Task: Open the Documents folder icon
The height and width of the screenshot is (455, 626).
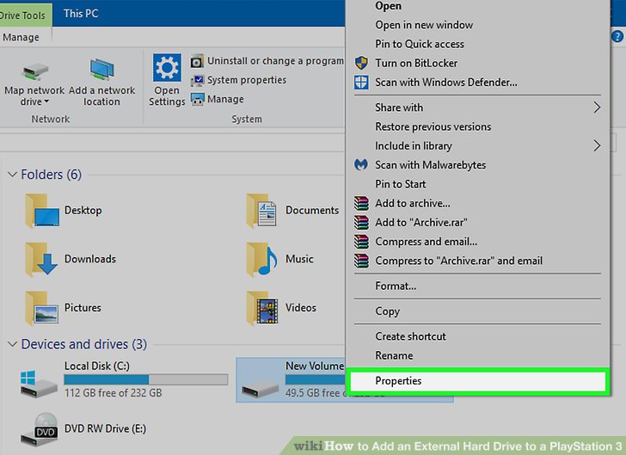Action: [261, 211]
